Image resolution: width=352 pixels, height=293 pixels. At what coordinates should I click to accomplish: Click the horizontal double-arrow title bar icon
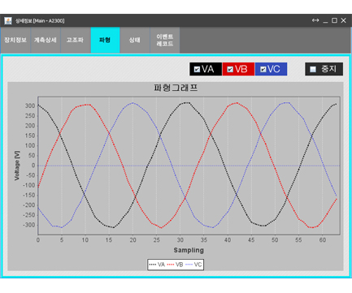click(315, 20)
